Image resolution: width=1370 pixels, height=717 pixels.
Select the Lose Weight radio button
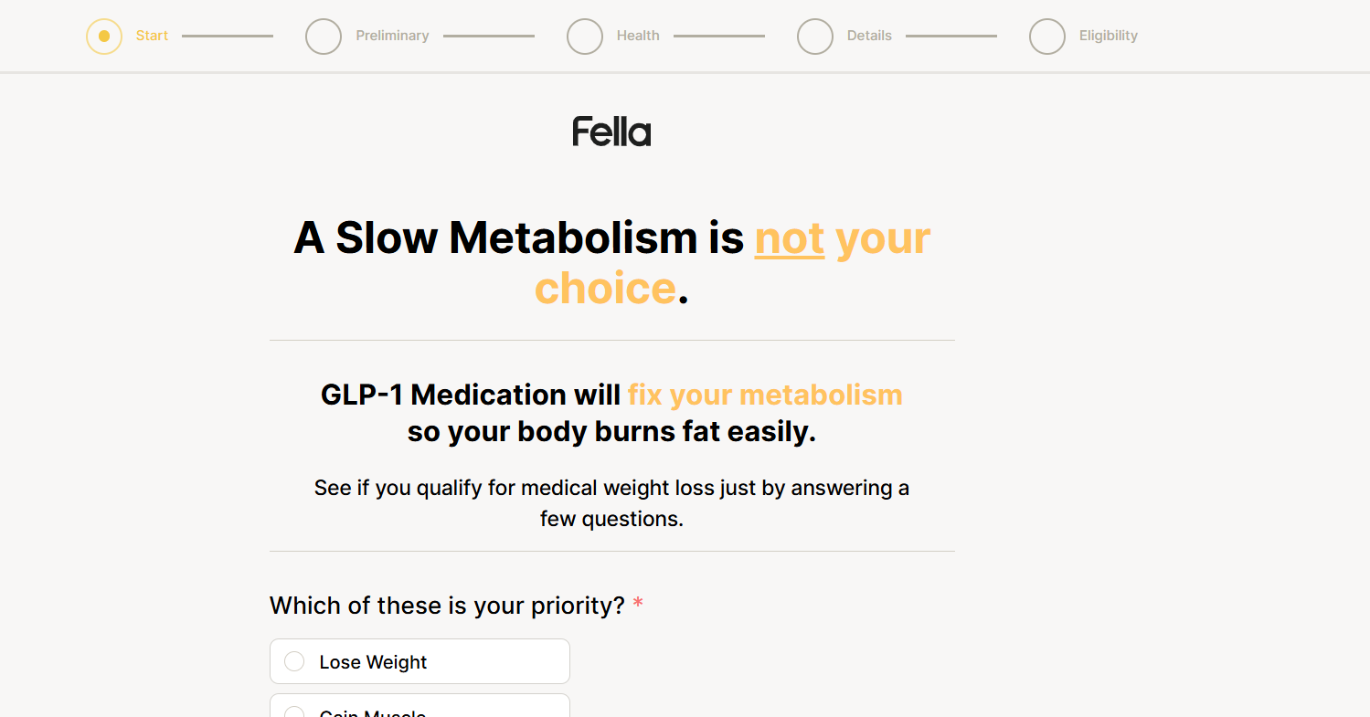(294, 661)
